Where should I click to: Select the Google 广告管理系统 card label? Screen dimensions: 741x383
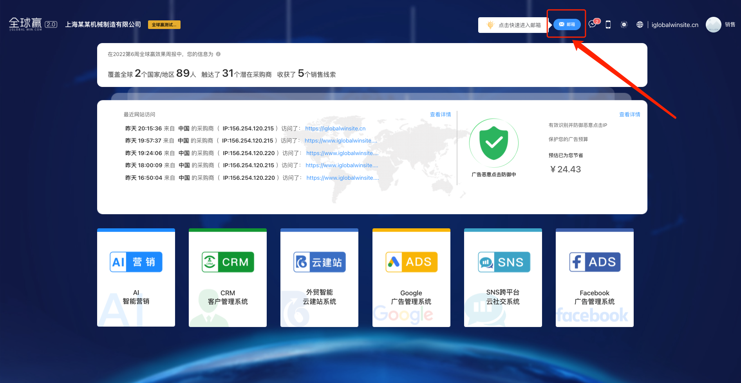click(x=411, y=297)
